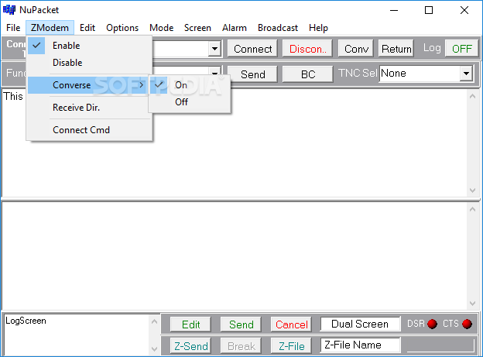Viewport: 483px width, 357px height.
Task: Click LogScreen scrollbar up arrow
Action: [154, 321]
